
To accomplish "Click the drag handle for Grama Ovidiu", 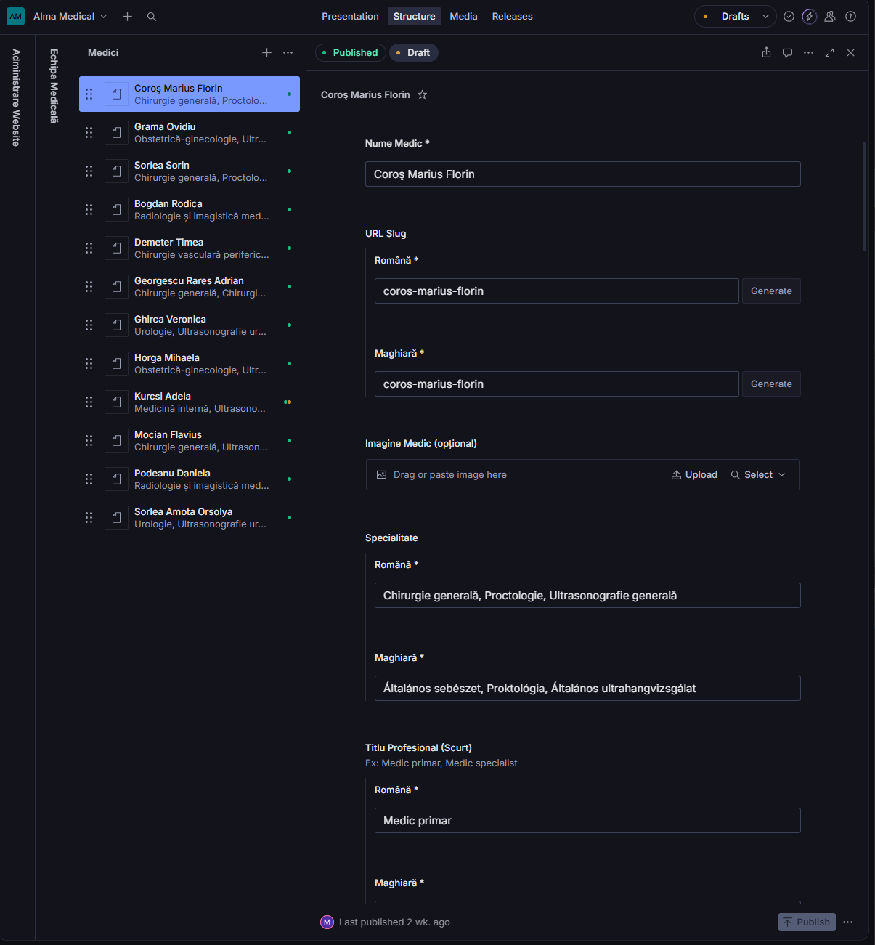I will (89, 132).
